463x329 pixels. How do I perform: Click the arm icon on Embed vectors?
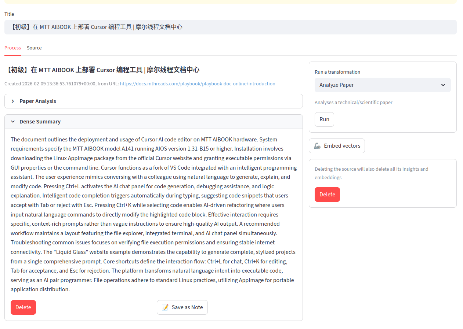pos(317,146)
